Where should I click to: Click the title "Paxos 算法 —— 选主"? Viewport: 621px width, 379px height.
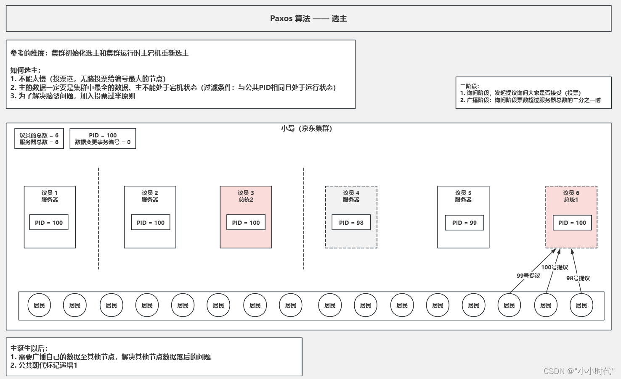(x=308, y=18)
